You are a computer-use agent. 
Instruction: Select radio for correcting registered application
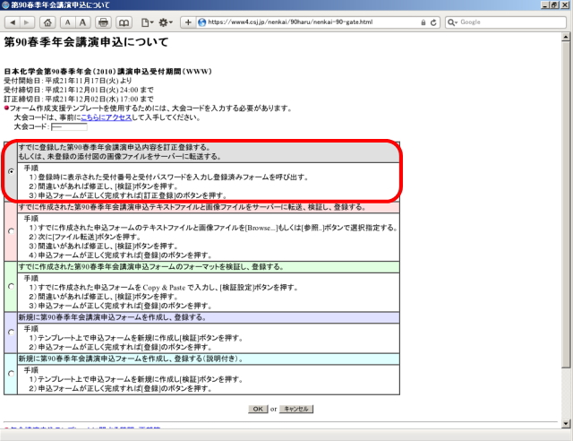10,170
